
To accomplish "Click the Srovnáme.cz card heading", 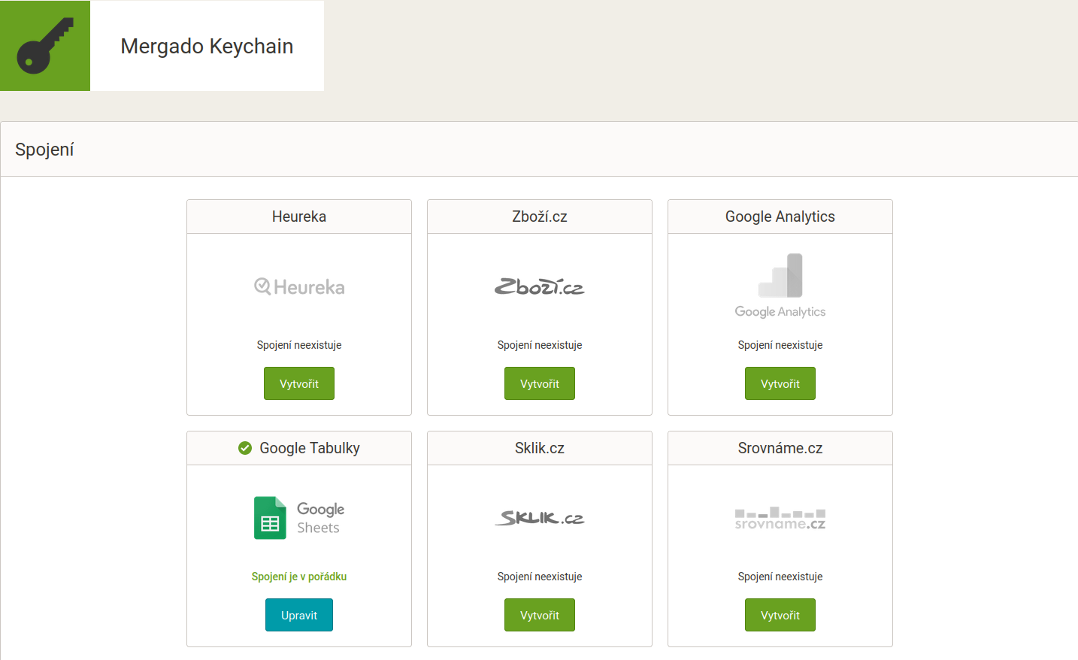I will (x=780, y=448).
